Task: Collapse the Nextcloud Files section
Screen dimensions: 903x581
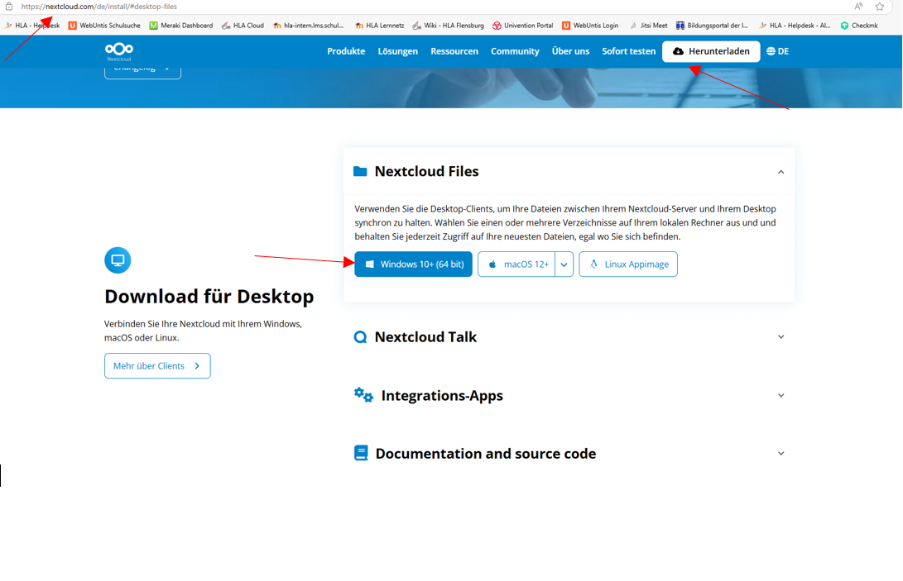Action: pos(781,171)
